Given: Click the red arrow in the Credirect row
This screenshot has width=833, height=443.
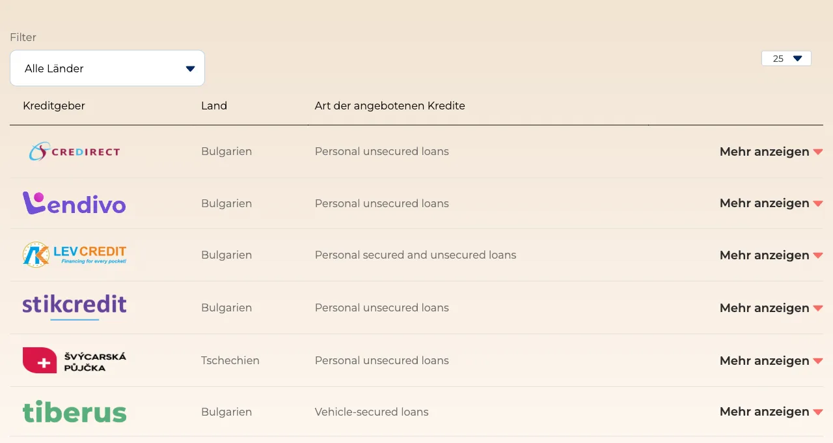Looking at the screenshot, I should tap(818, 152).
